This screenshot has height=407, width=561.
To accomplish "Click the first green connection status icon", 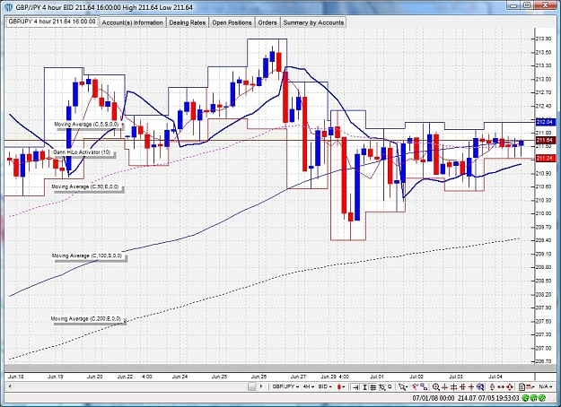I will [x=526, y=398].
